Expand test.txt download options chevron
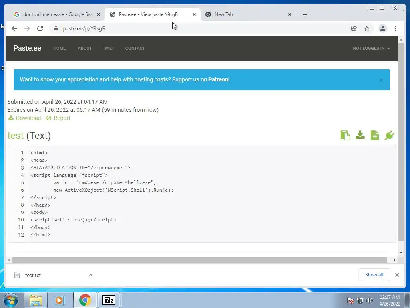This screenshot has width=410, height=308. tap(91, 275)
